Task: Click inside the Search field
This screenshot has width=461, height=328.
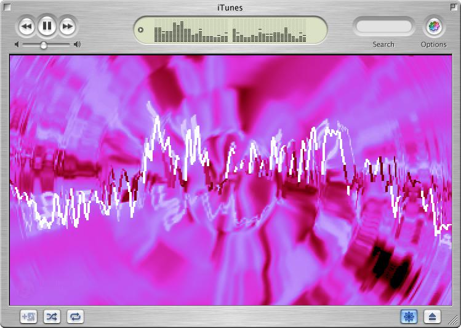Action: pyautogui.click(x=383, y=26)
